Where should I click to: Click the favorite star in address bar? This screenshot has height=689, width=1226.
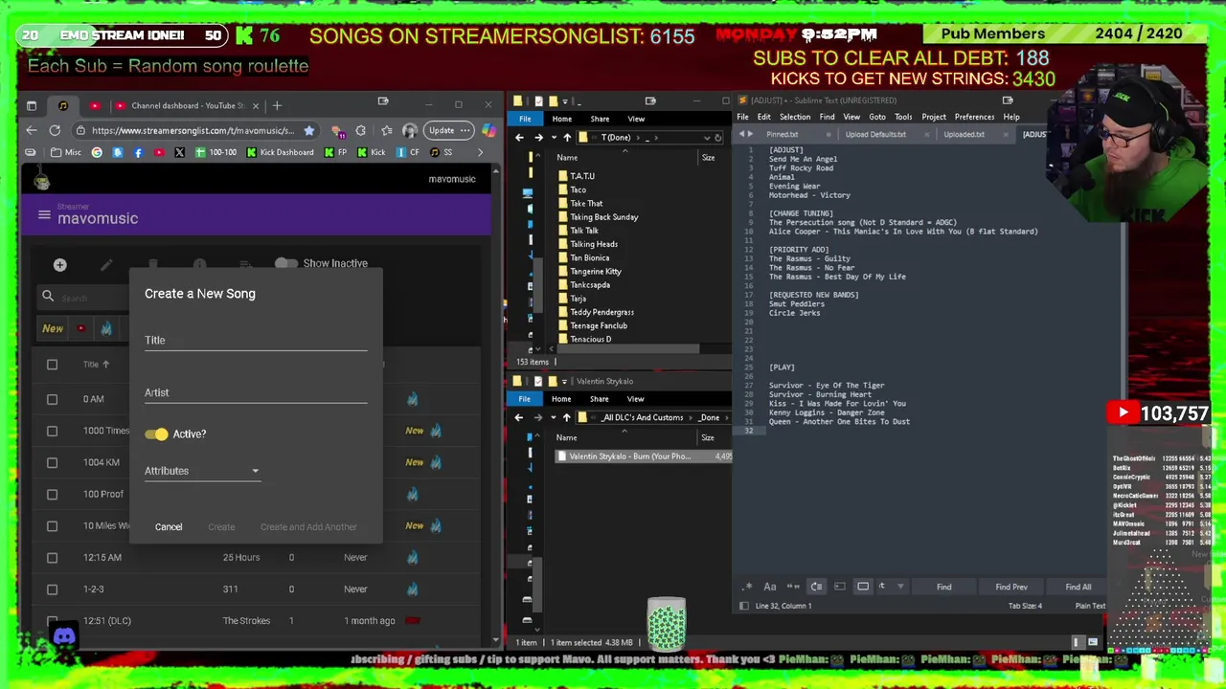(x=308, y=130)
